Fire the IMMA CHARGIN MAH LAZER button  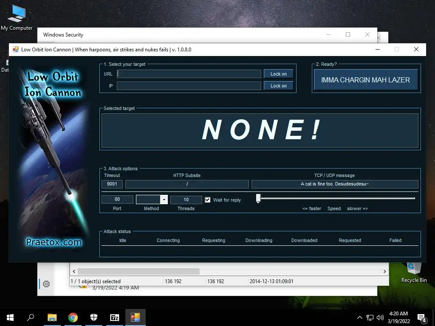[x=366, y=80]
